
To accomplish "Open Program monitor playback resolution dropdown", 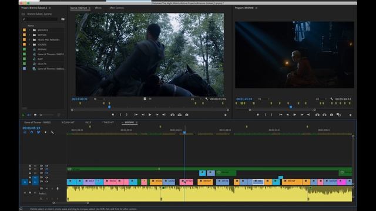I will (321, 99).
